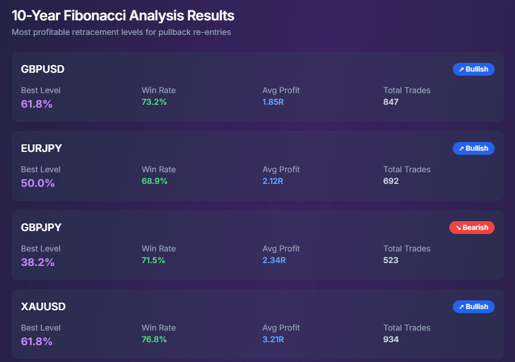The height and width of the screenshot is (362, 515).
Task: Click the GBPUSD Bullish trend badge
Action: click(x=473, y=69)
